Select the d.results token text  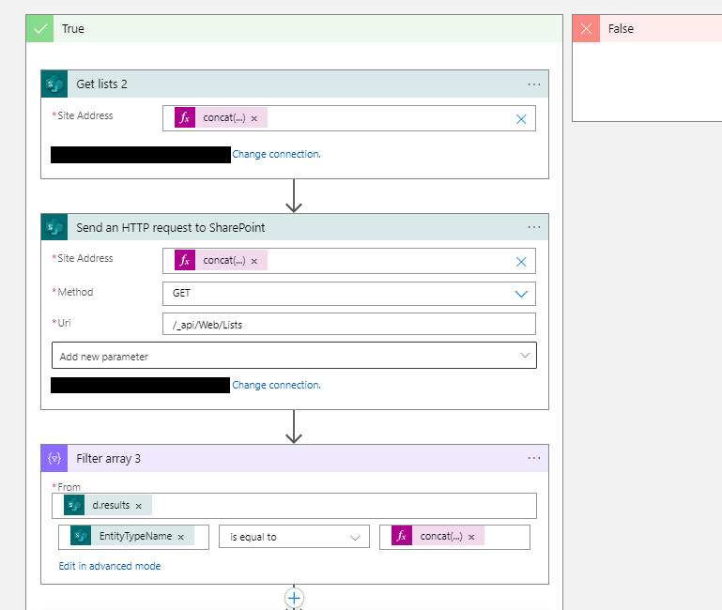click(111, 506)
